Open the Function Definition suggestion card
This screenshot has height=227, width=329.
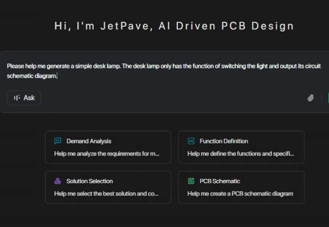pos(241,147)
